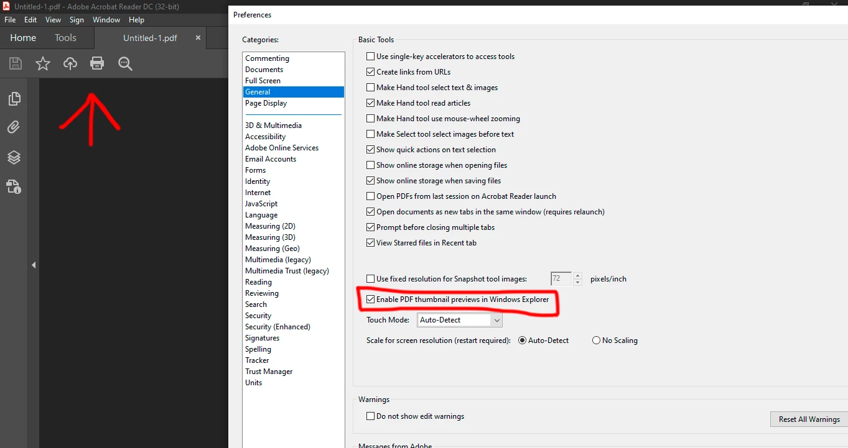This screenshot has height=448, width=848.
Task: Open the Window menu
Action: tap(106, 20)
